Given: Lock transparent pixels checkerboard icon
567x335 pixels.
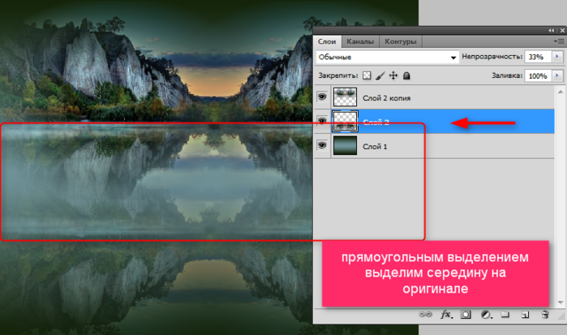Looking at the screenshot, I should [367, 75].
